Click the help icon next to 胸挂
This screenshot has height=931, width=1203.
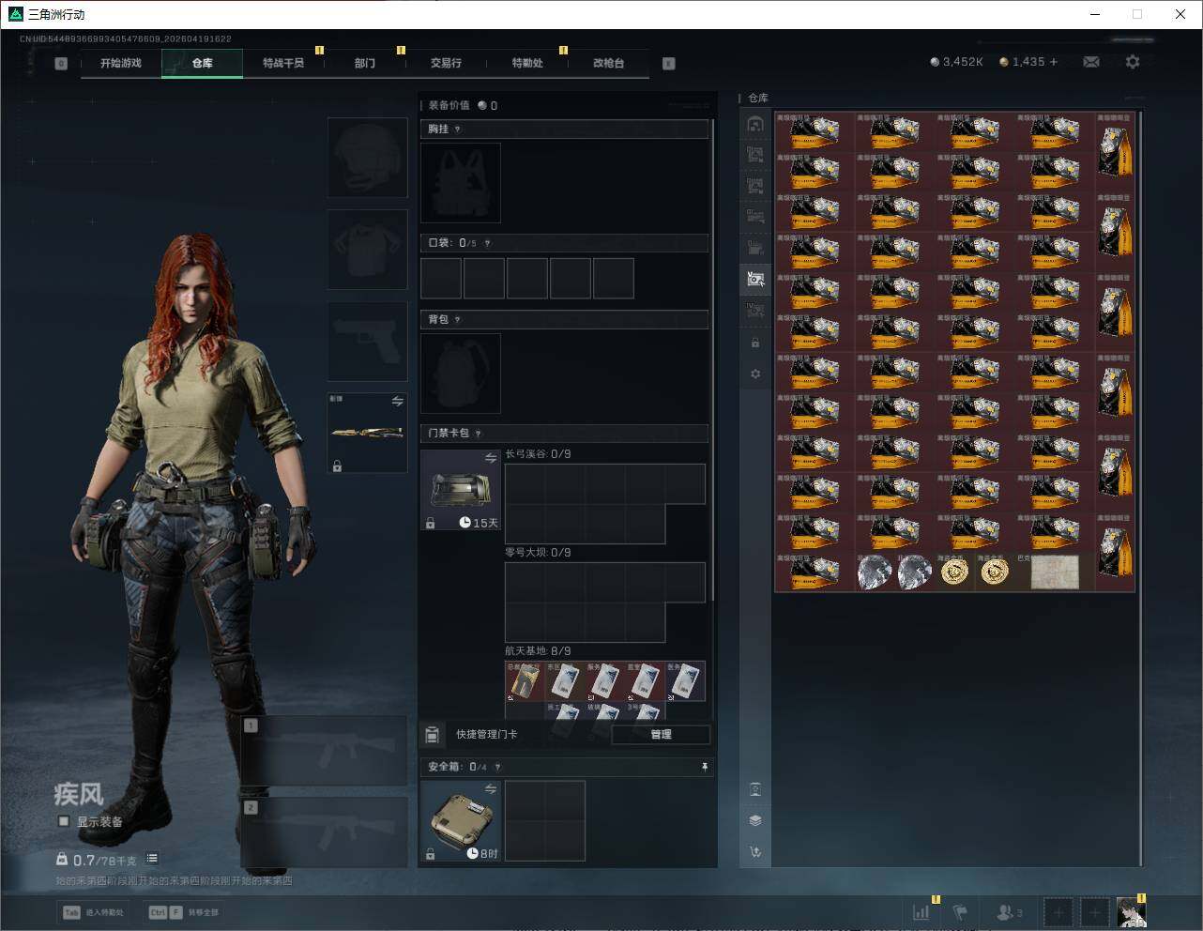point(457,130)
